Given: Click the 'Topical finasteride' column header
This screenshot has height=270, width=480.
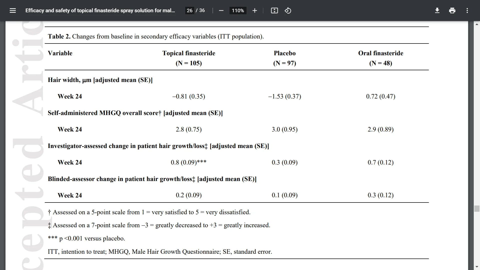Looking at the screenshot, I should click(189, 53).
